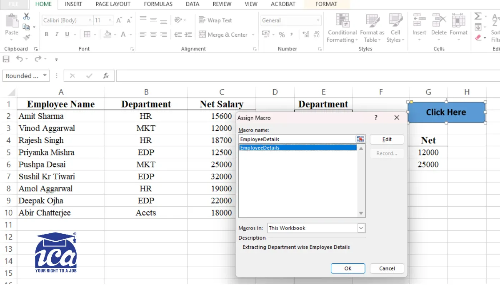This screenshot has width=500, height=285.
Task: Switch to the DATA tab
Action: tap(192, 4)
